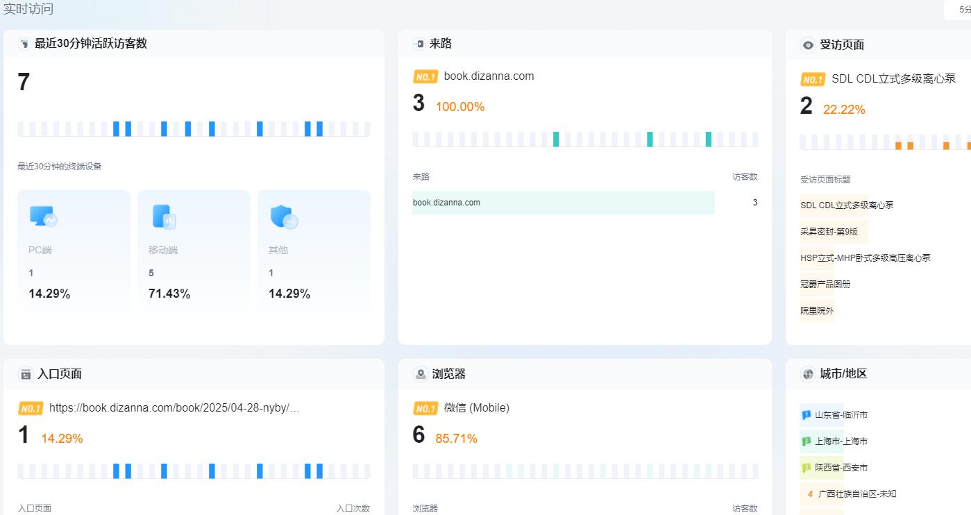The width and height of the screenshot is (971, 515).
Task: Click the 入口页面 panel header icon
Action: (x=26, y=374)
